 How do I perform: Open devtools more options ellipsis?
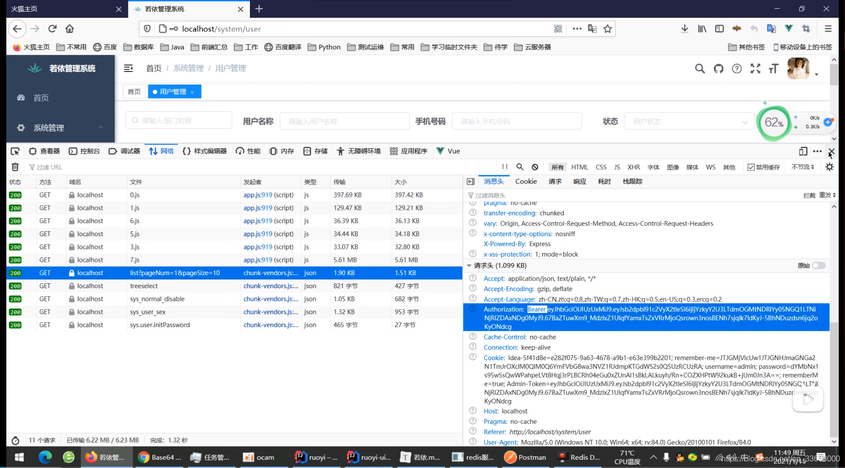817,151
